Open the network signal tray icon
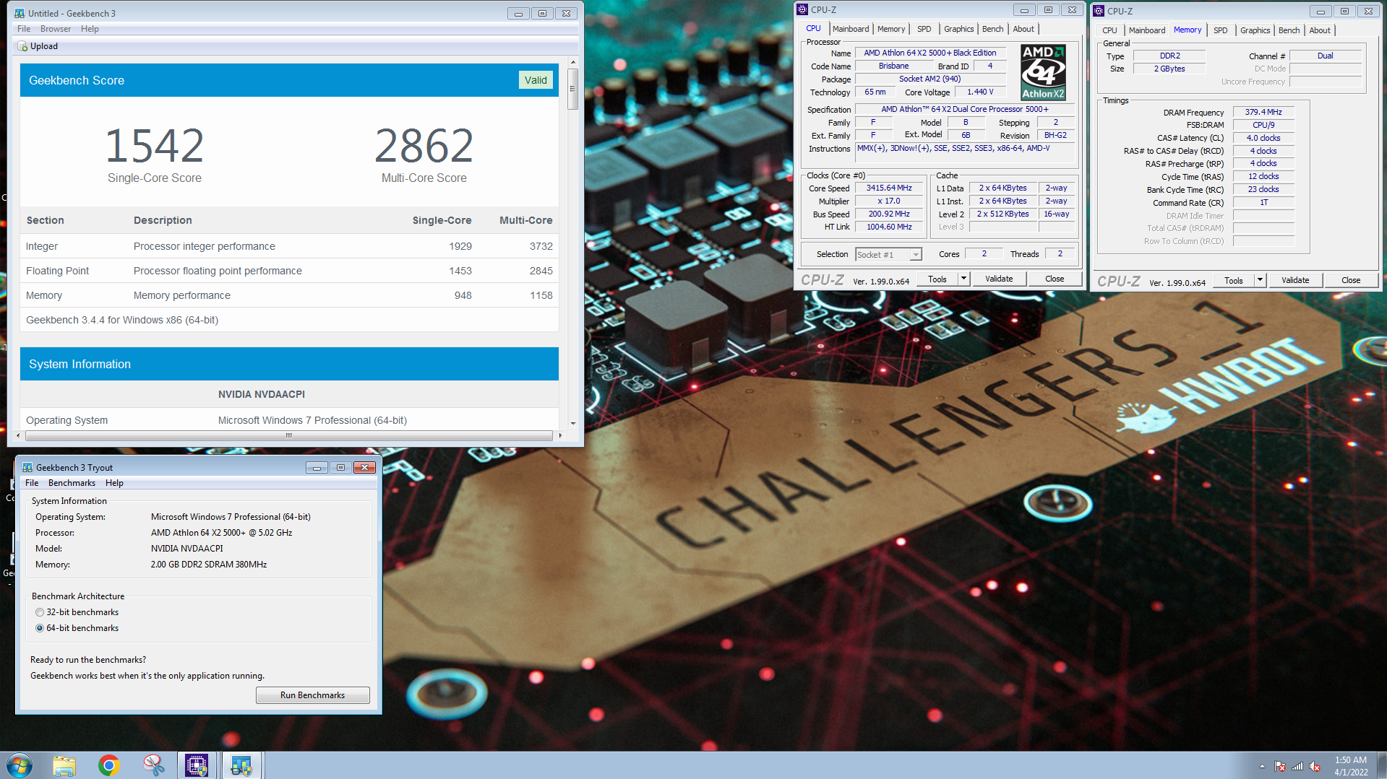Screen dimensions: 1387x779 point(1297,767)
